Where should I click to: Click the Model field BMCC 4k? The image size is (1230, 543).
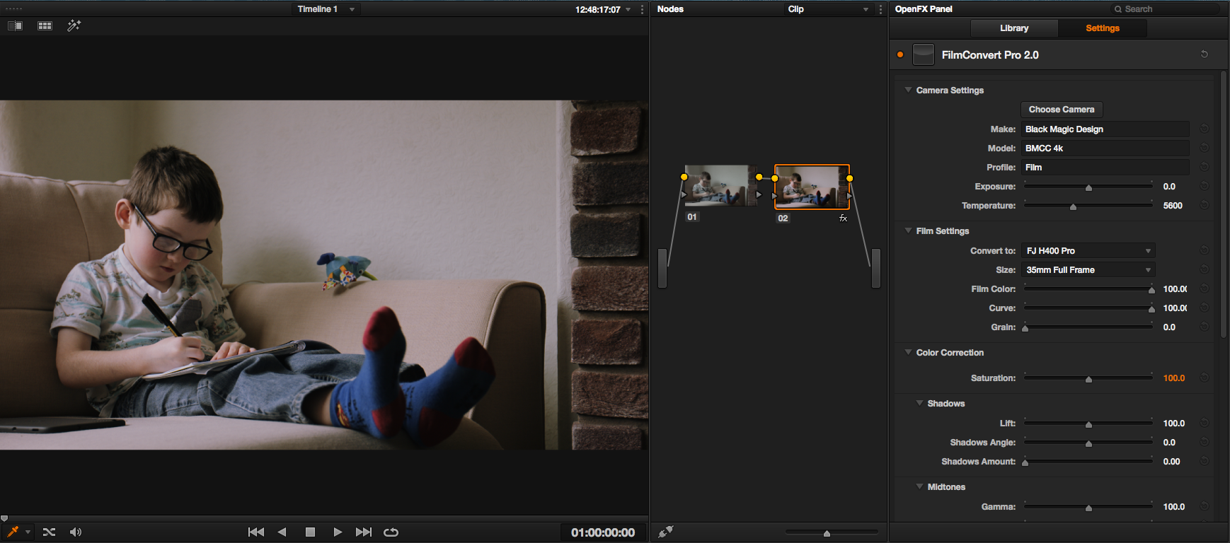(x=1105, y=148)
